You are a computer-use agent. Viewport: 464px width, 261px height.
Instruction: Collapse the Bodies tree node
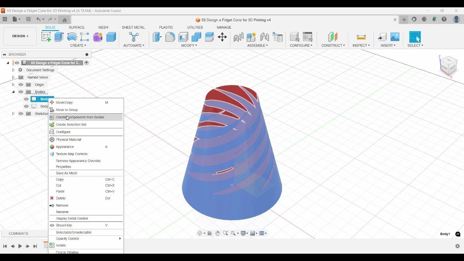[x=13, y=92]
